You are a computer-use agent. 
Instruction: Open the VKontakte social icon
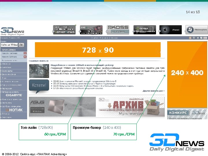point(194,38)
